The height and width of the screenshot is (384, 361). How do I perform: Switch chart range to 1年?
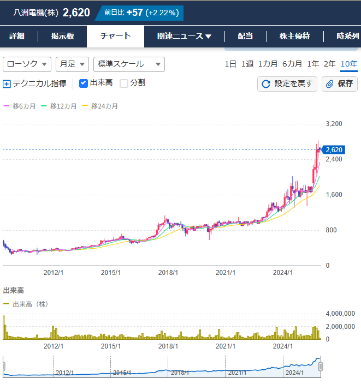[313, 64]
